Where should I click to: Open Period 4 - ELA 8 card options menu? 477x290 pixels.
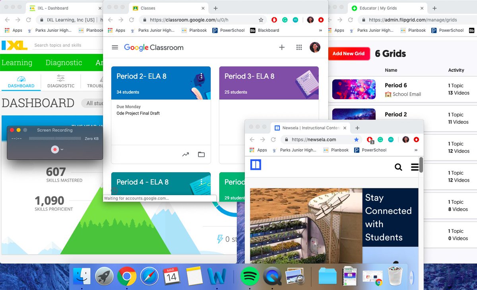tap(202, 182)
